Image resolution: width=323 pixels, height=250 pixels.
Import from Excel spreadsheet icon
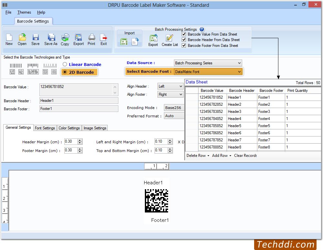pos(124,42)
